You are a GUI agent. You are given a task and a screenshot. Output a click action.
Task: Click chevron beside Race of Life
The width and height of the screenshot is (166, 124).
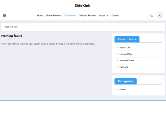coord(117,47)
